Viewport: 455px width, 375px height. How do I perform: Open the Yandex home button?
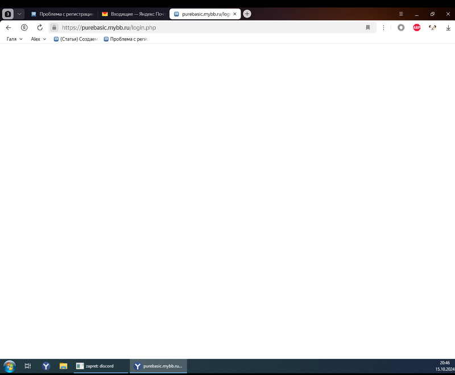[x=24, y=27]
